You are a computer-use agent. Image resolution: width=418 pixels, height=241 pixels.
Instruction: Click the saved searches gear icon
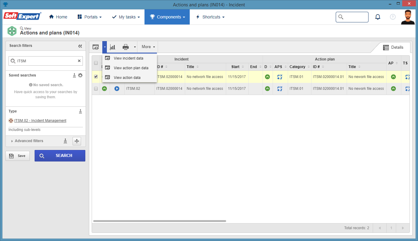[x=80, y=75]
